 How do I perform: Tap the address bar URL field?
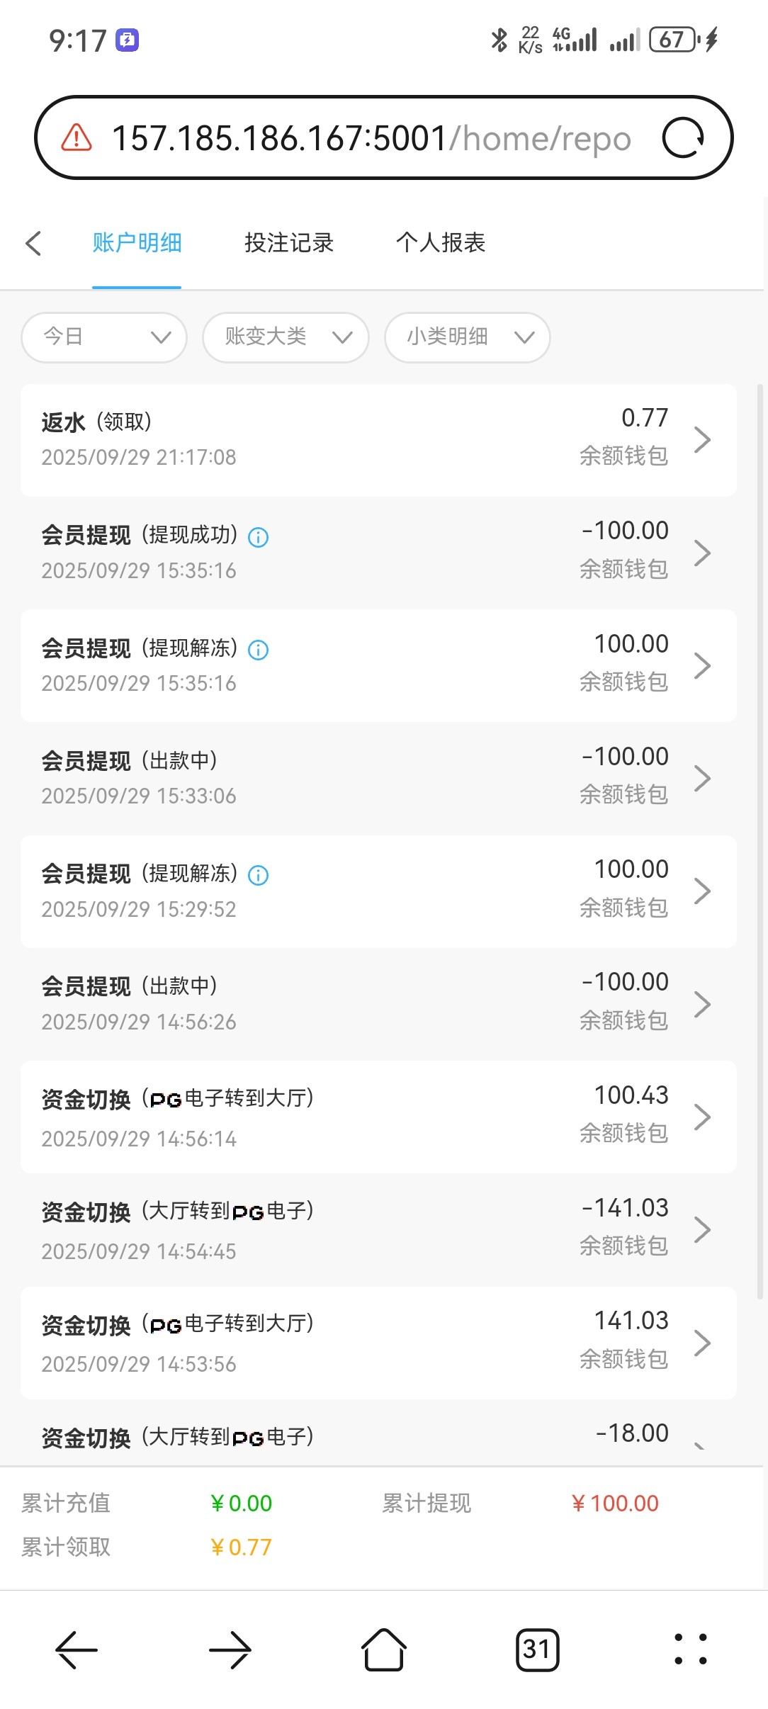point(370,138)
